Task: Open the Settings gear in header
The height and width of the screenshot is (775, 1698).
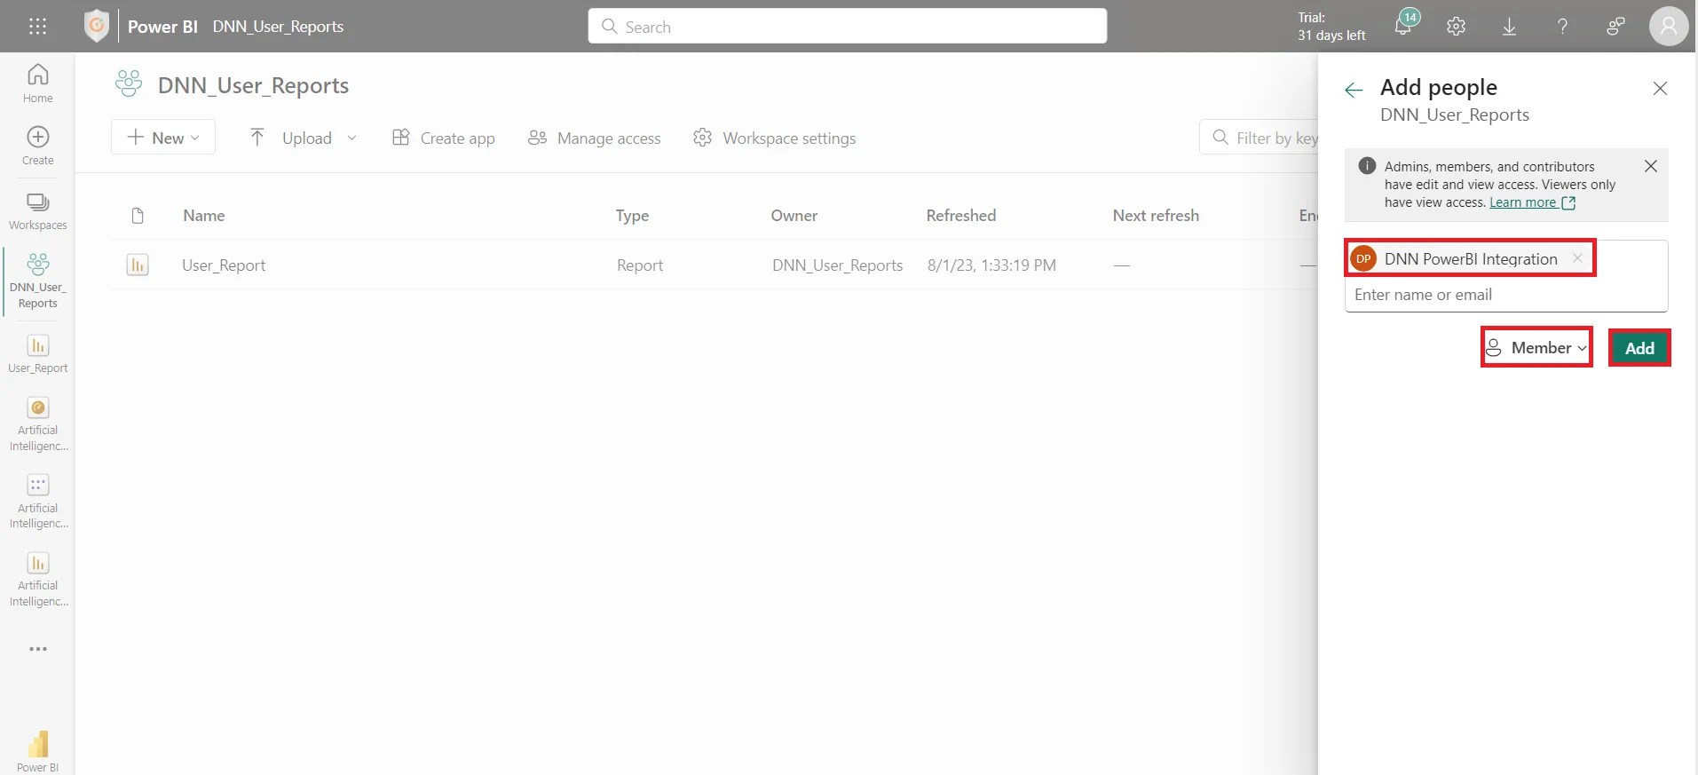Action: 1456,27
